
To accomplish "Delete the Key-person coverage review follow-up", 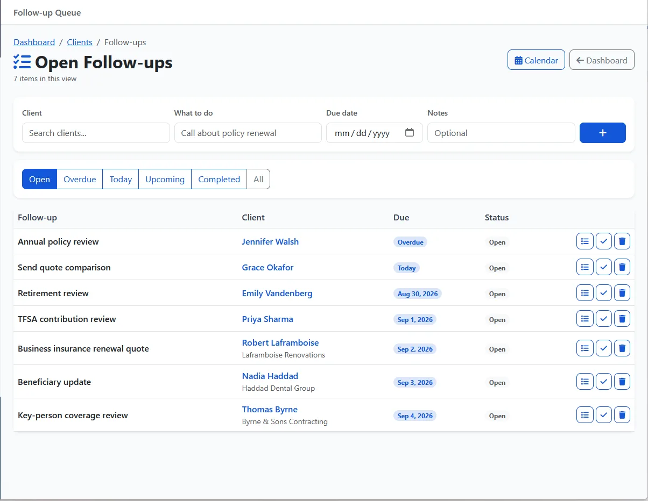I will coord(622,415).
